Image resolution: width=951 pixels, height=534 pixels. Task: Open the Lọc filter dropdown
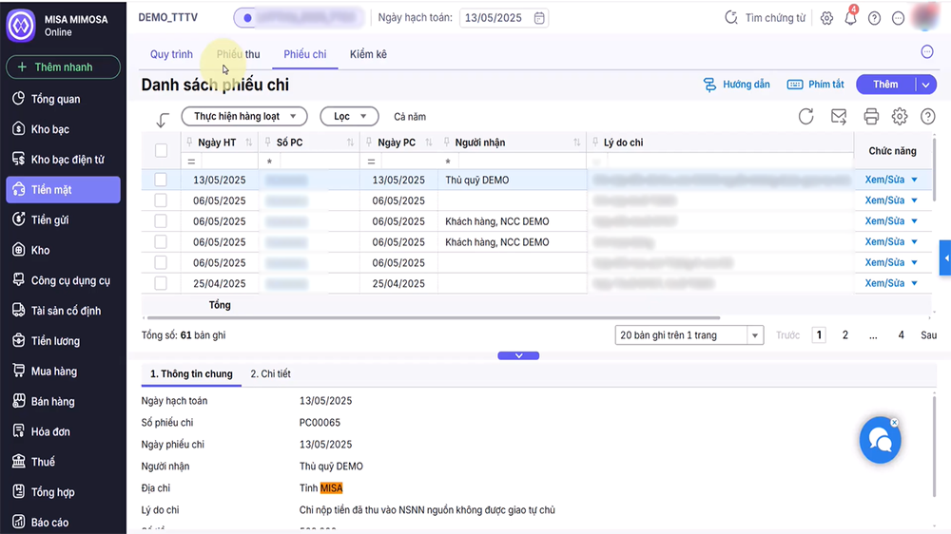[x=348, y=116]
